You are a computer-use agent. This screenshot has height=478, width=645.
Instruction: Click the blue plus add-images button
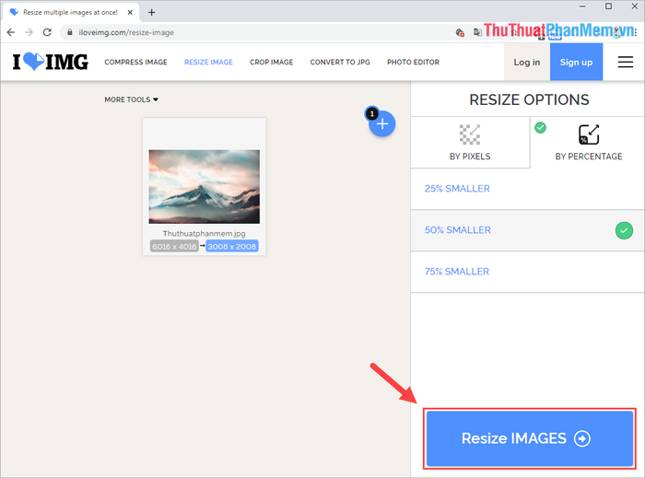[x=382, y=123]
